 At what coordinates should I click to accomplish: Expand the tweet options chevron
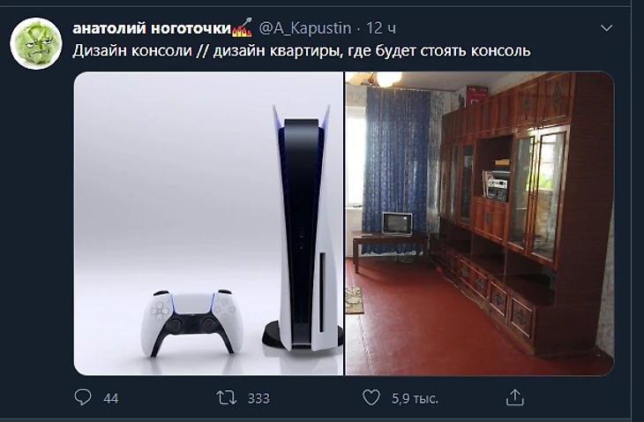tap(606, 28)
